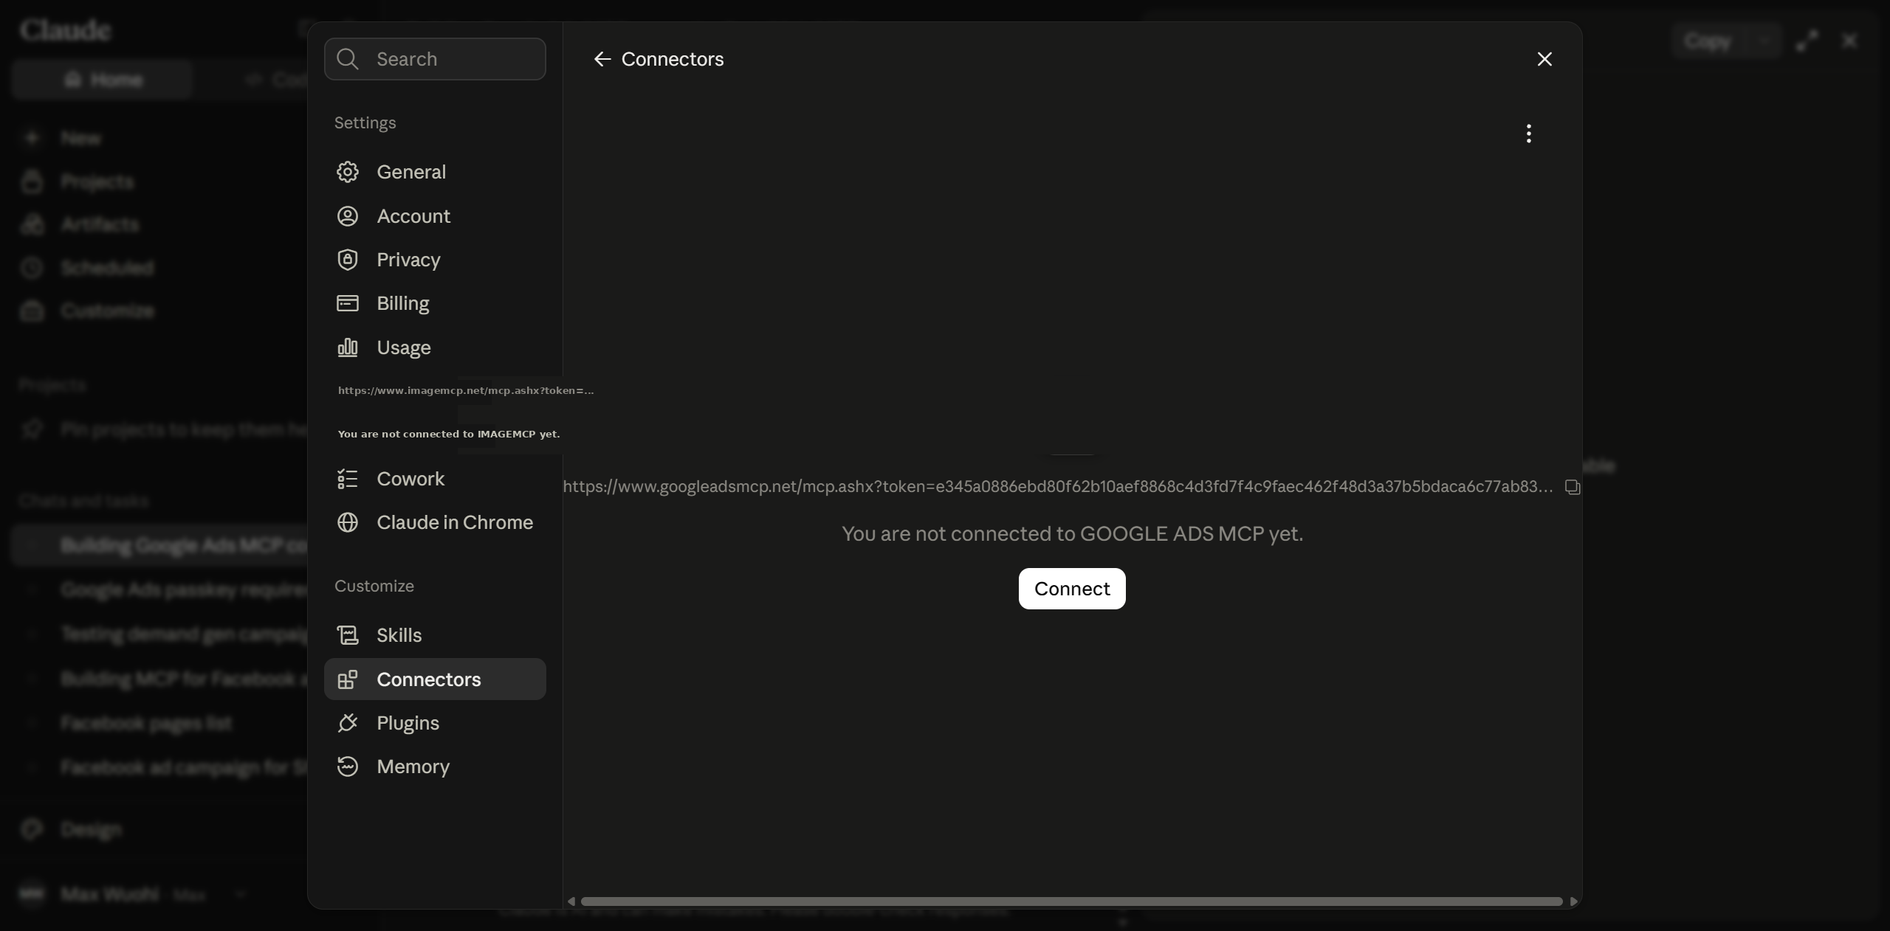The image size is (1890, 931).
Task: Close the settings dialog
Action: pos(1544,59)
